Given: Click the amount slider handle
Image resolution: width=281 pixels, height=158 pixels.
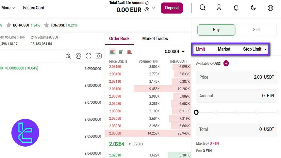Looking at the screenshot, I should (196, 112).
